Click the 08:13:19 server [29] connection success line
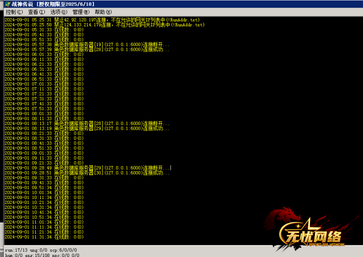Screen dimensions: 363x257 (87, 128)
